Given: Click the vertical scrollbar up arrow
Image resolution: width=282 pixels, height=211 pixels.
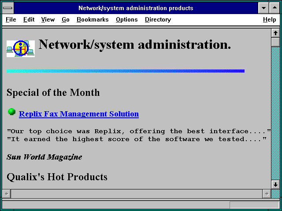Looking at the screenshot, I should point(275,33).
